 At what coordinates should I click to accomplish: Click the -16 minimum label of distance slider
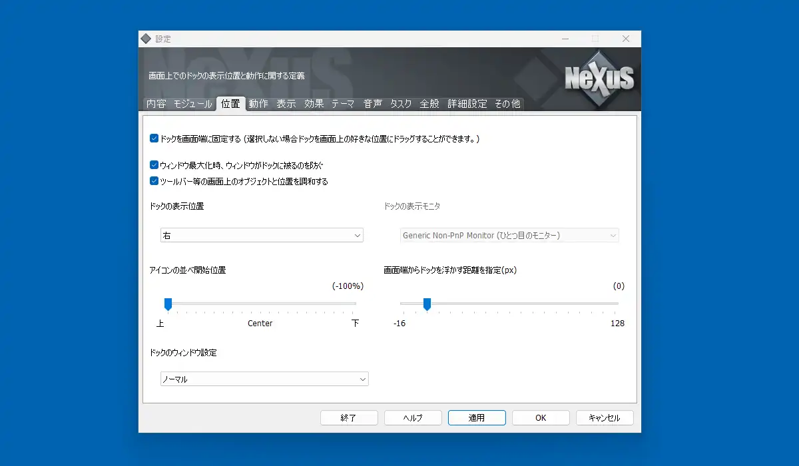point(400,324)
